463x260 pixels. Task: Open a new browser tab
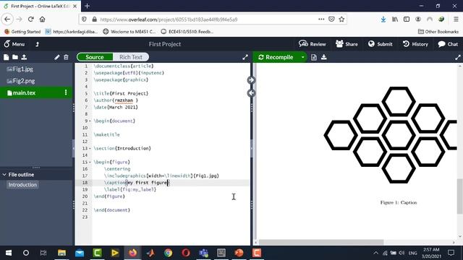pyautogui.click(x=87, y=6)
